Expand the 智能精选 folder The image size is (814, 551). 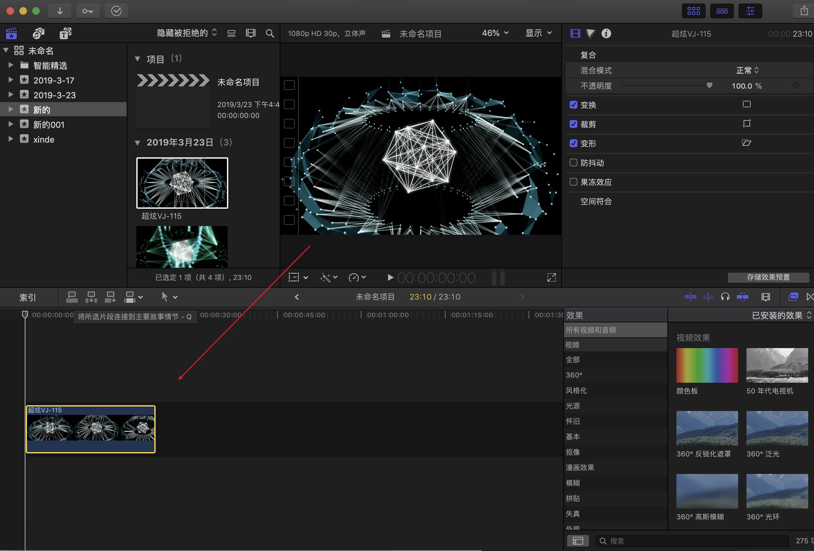tap(11, 65)
